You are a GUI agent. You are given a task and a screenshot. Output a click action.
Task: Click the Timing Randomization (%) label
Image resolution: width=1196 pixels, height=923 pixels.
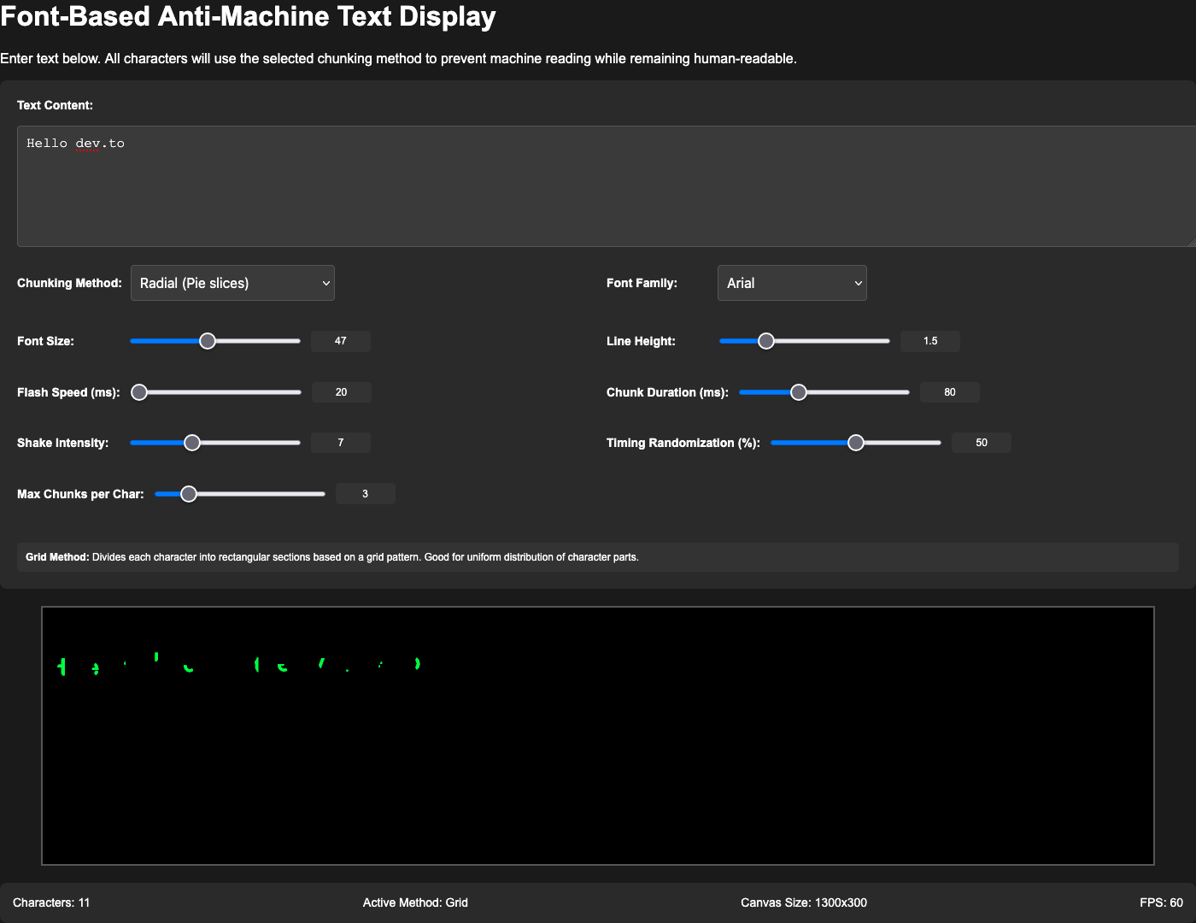coord(683,443)
